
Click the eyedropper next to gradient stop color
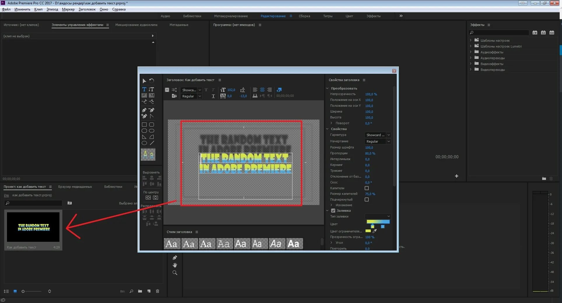click(375, 231)
